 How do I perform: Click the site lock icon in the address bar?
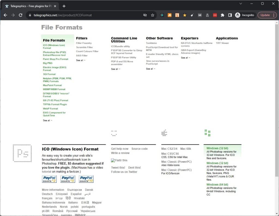click(30, 15)
